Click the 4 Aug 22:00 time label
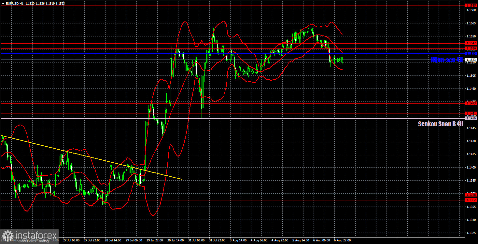 (279, 240)
